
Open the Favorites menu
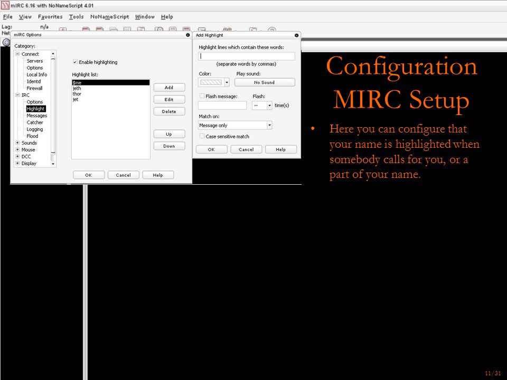(x=50, y=17)
